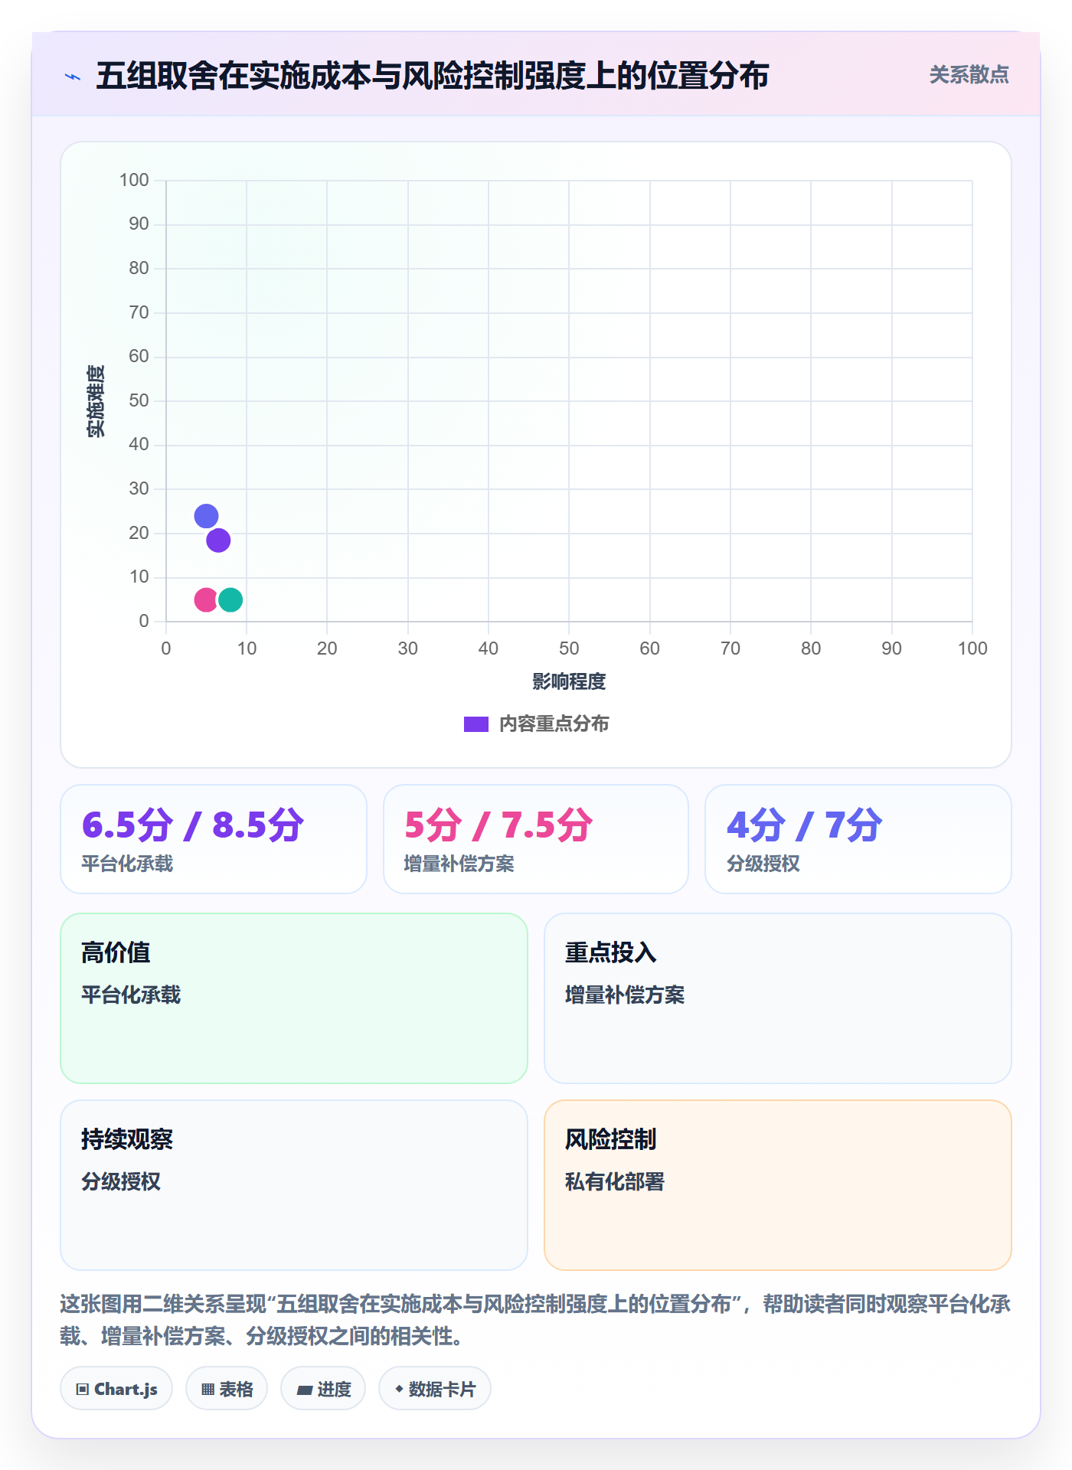Click the y-axis tick label 100
This screenshot has width=1072, height=1470.
click(x=134, y=180)
